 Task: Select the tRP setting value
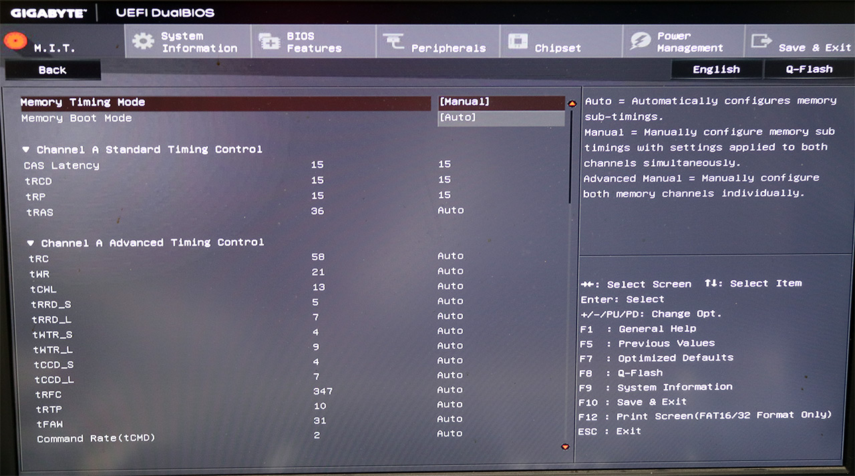pos(445,195)
